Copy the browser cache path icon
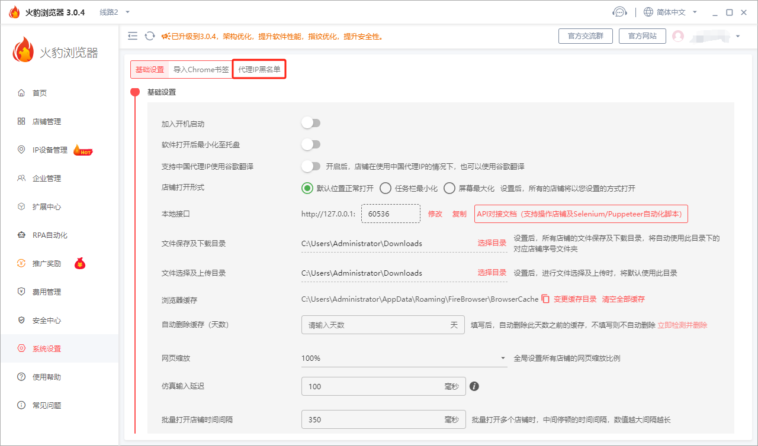758x446 pixels. pos(545,300)
